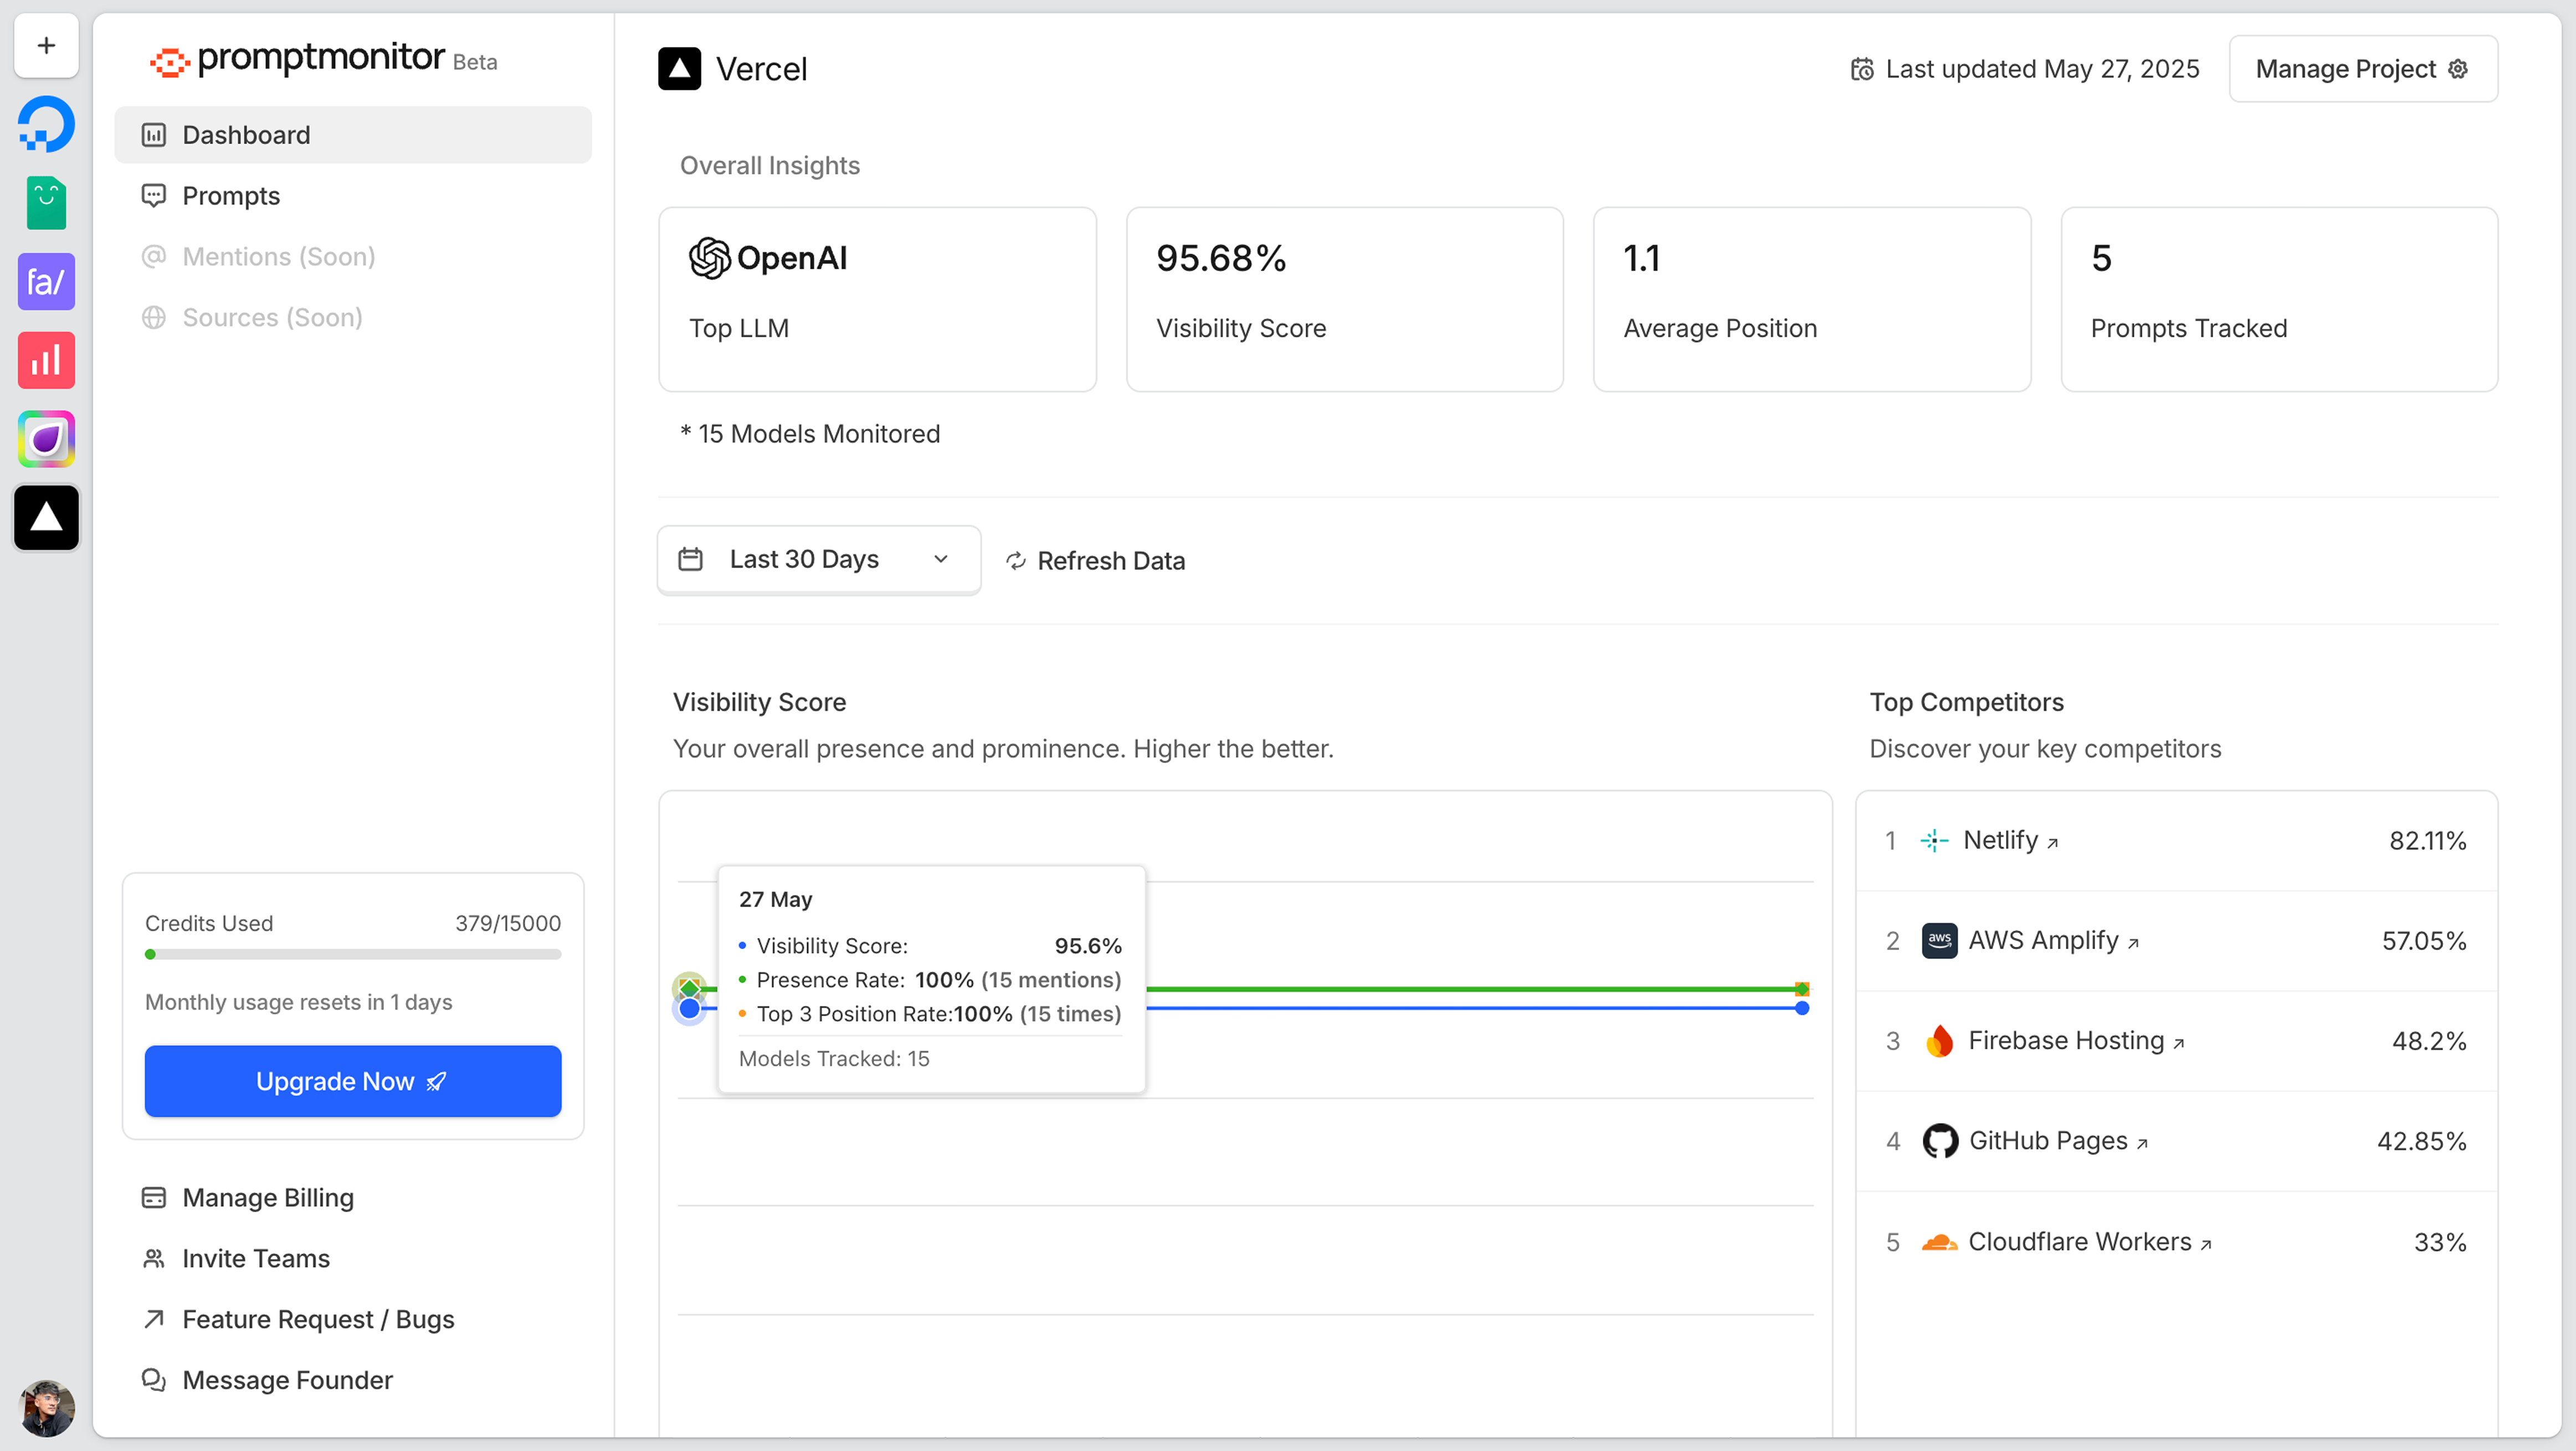
Task: Select the rainbow-bordered purple project icon
Action: tap(46, 439)
